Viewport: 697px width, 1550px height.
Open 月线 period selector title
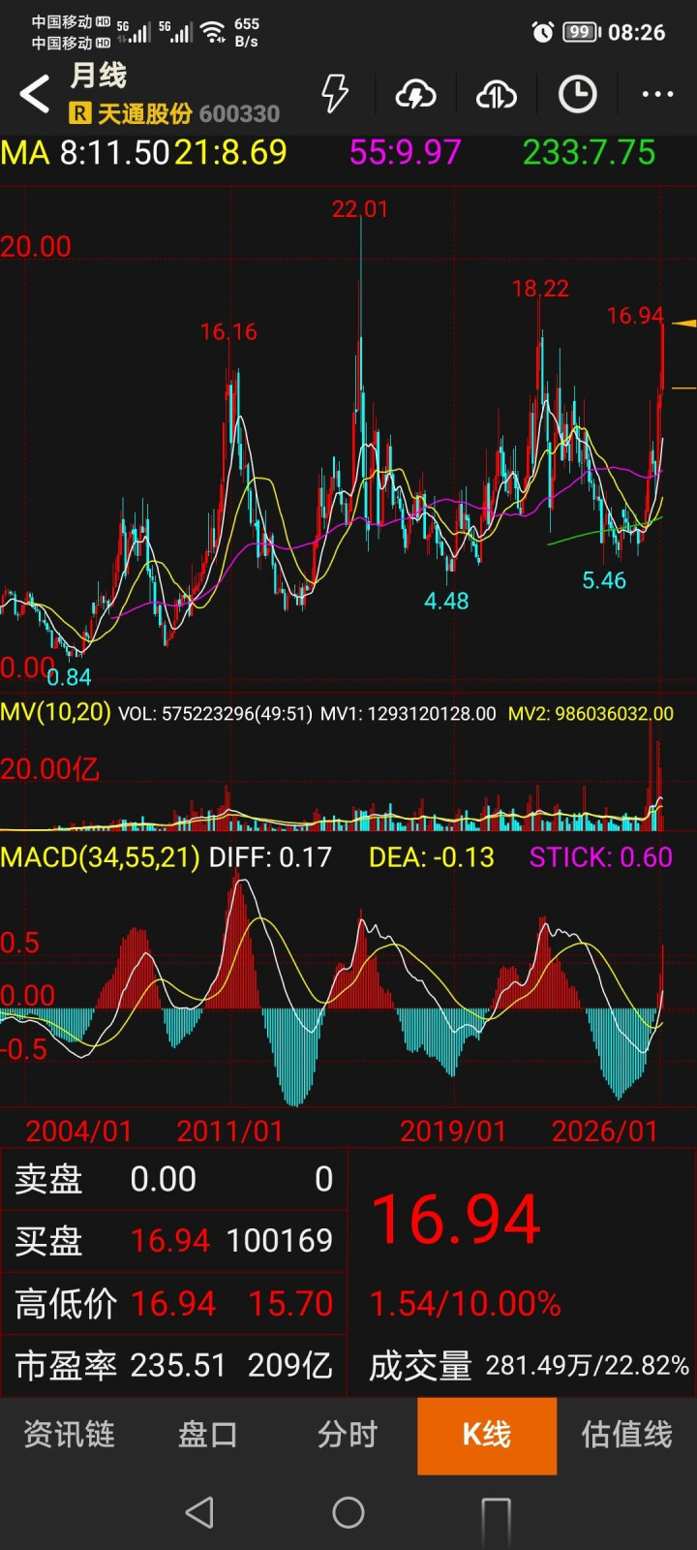(x=98, y=76)
